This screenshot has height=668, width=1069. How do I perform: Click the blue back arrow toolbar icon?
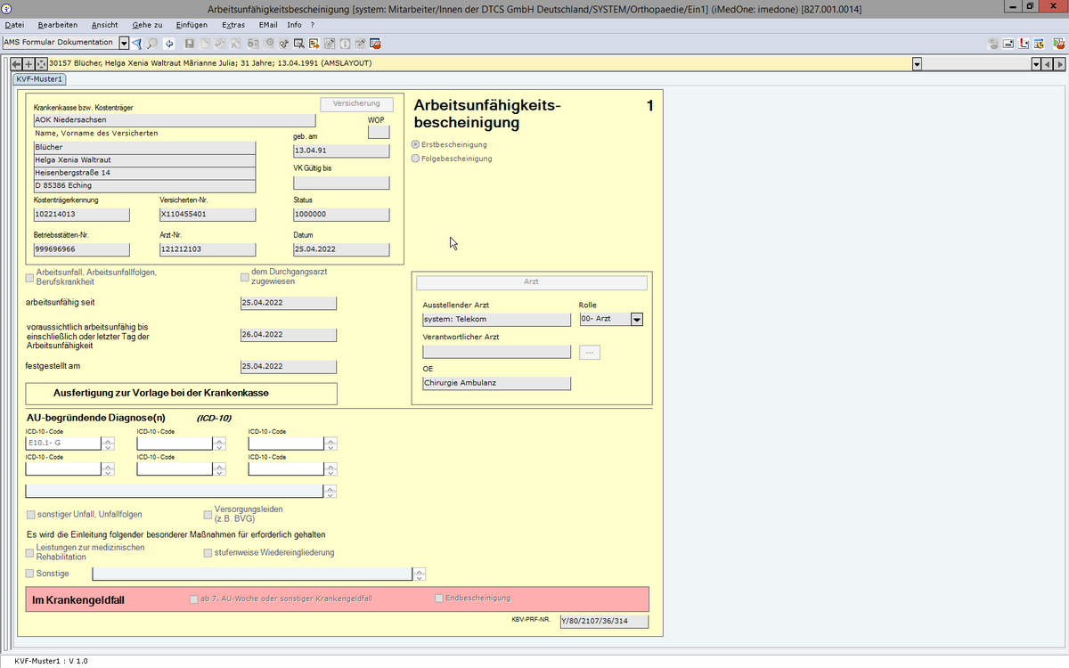click(x=169, y=43)
